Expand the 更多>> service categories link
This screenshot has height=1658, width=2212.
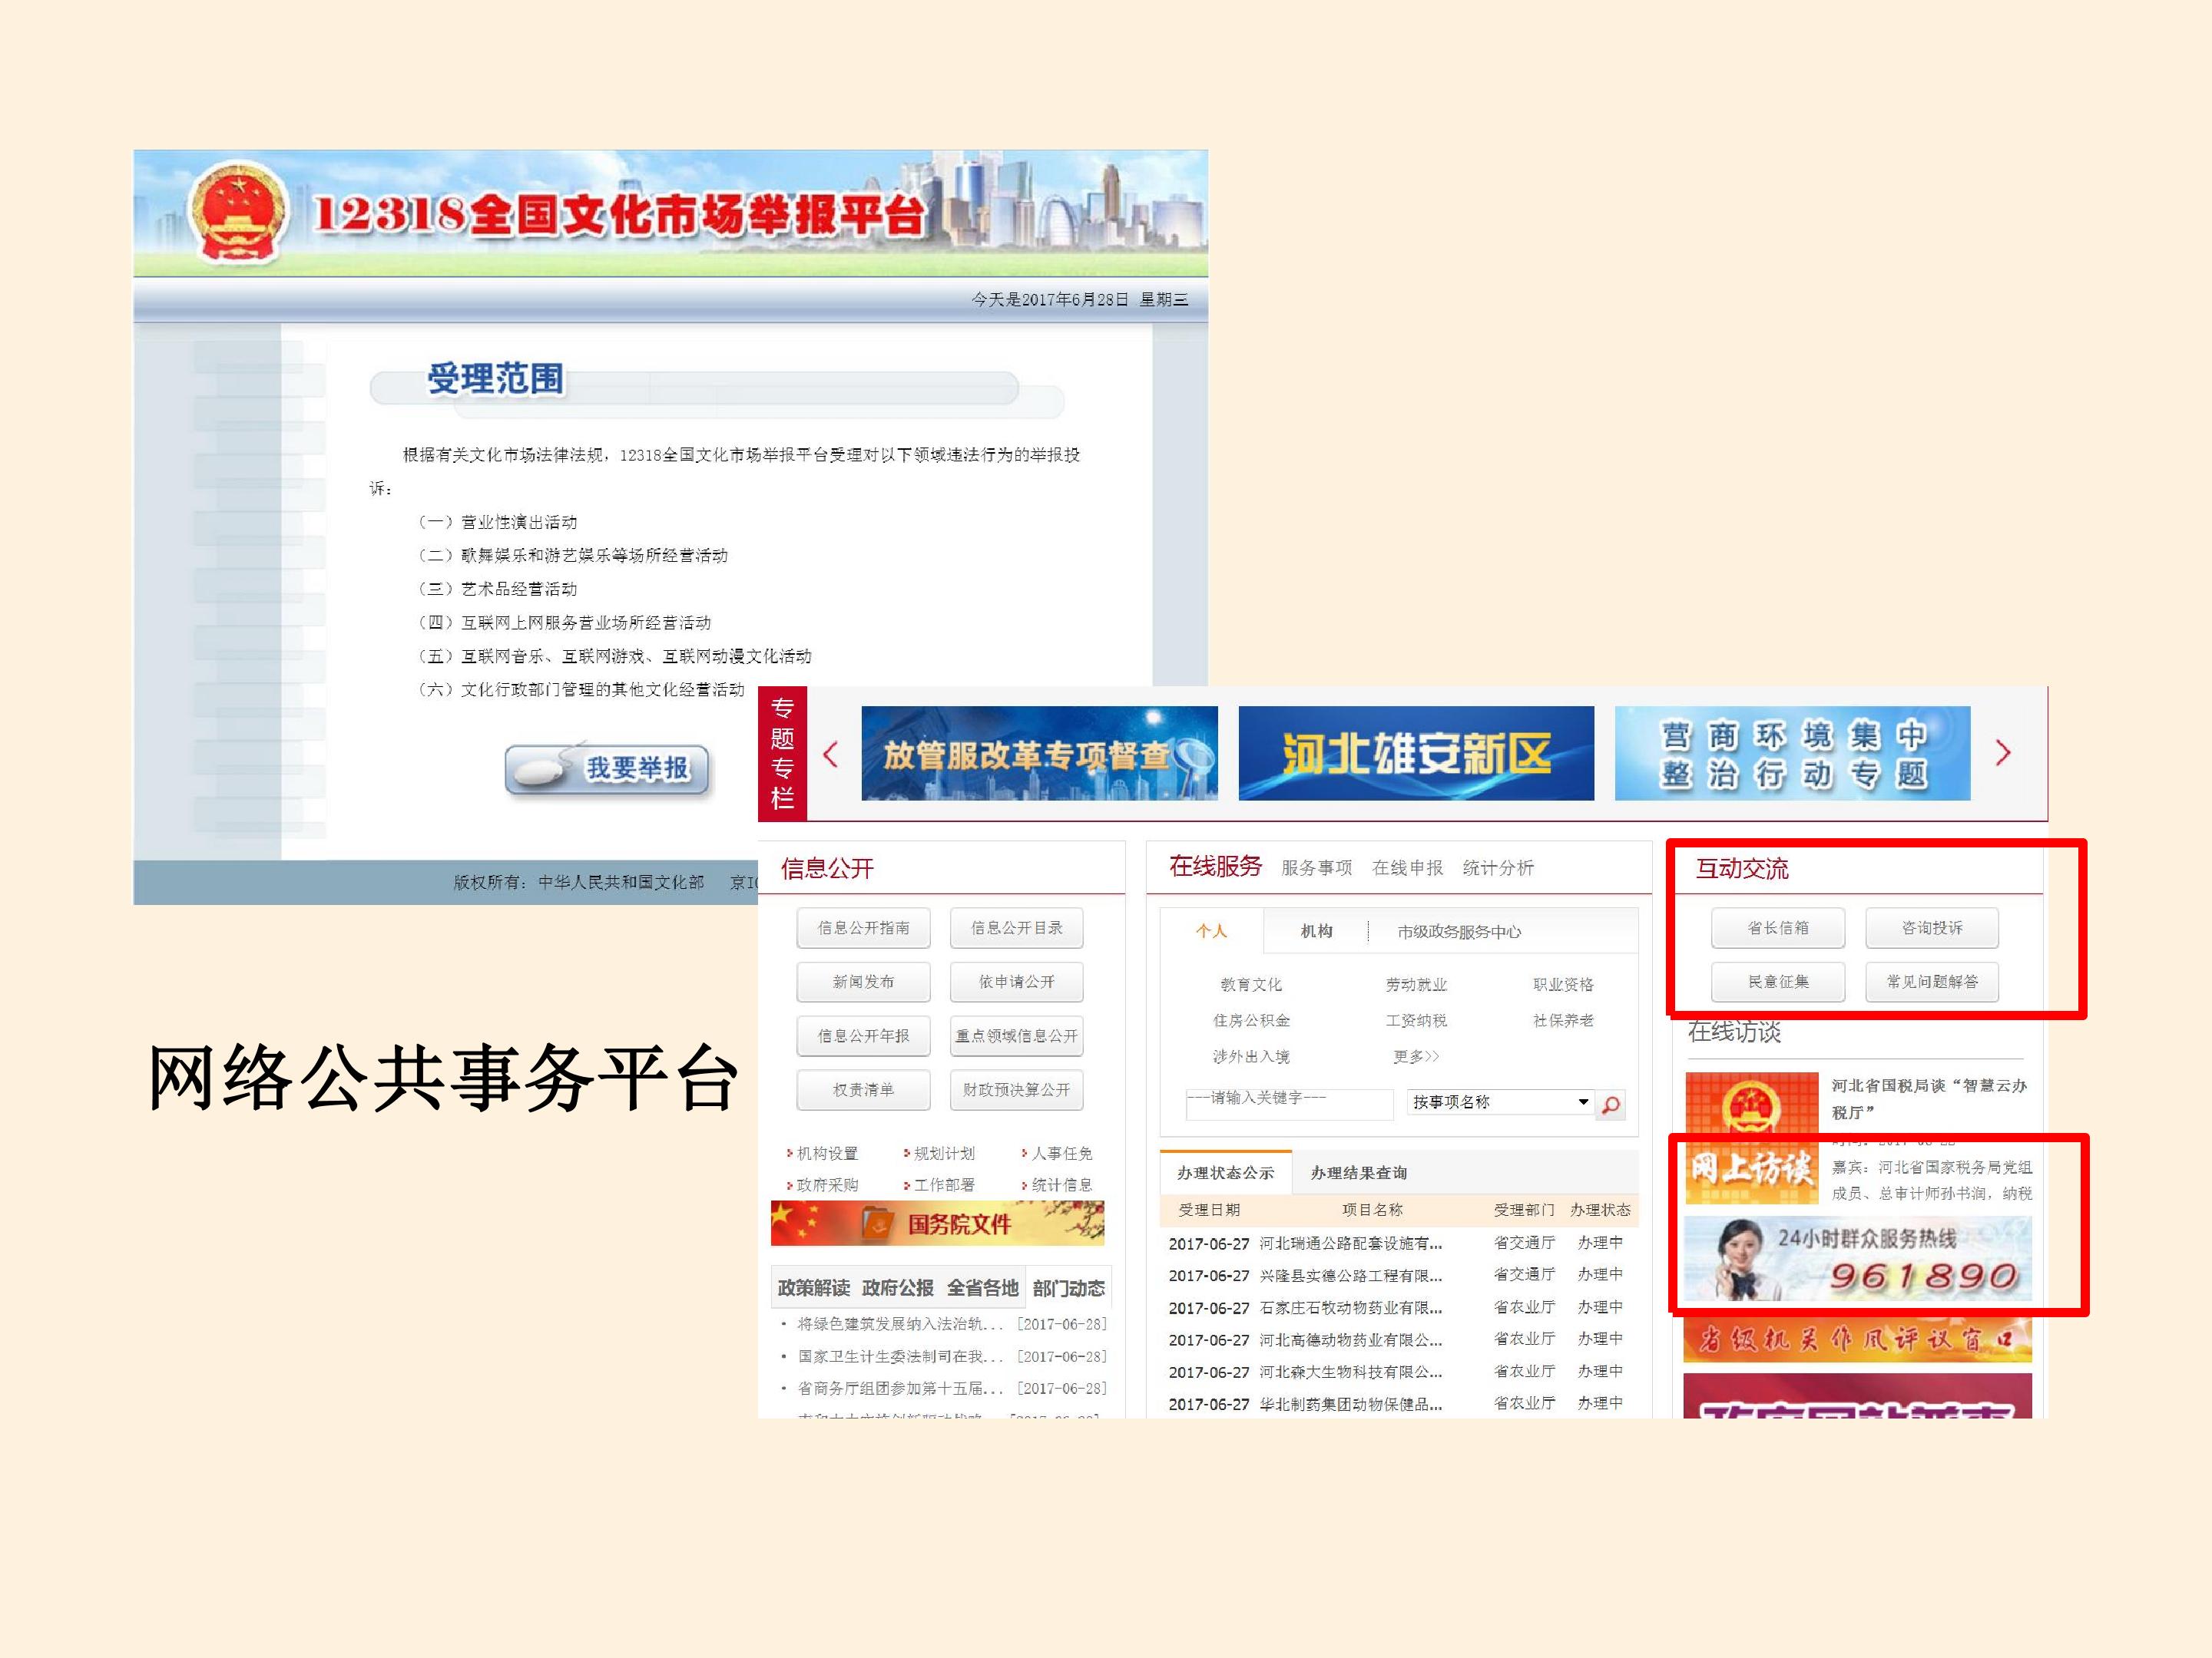click(1416, 1056)
